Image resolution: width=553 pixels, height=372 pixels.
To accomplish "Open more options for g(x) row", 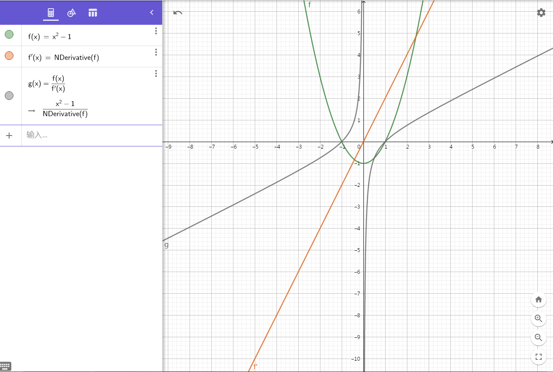I will pos(156,73).
